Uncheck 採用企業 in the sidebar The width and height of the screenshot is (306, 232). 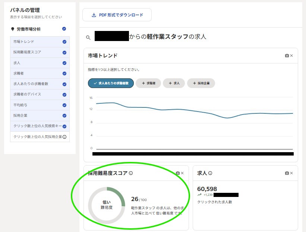coord(64,116)
